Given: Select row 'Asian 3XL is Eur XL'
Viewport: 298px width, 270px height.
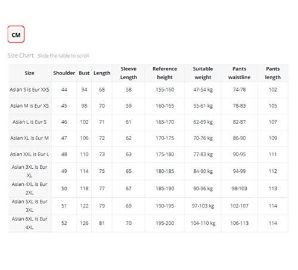Looking at the screenshot, I should (148, 171).
